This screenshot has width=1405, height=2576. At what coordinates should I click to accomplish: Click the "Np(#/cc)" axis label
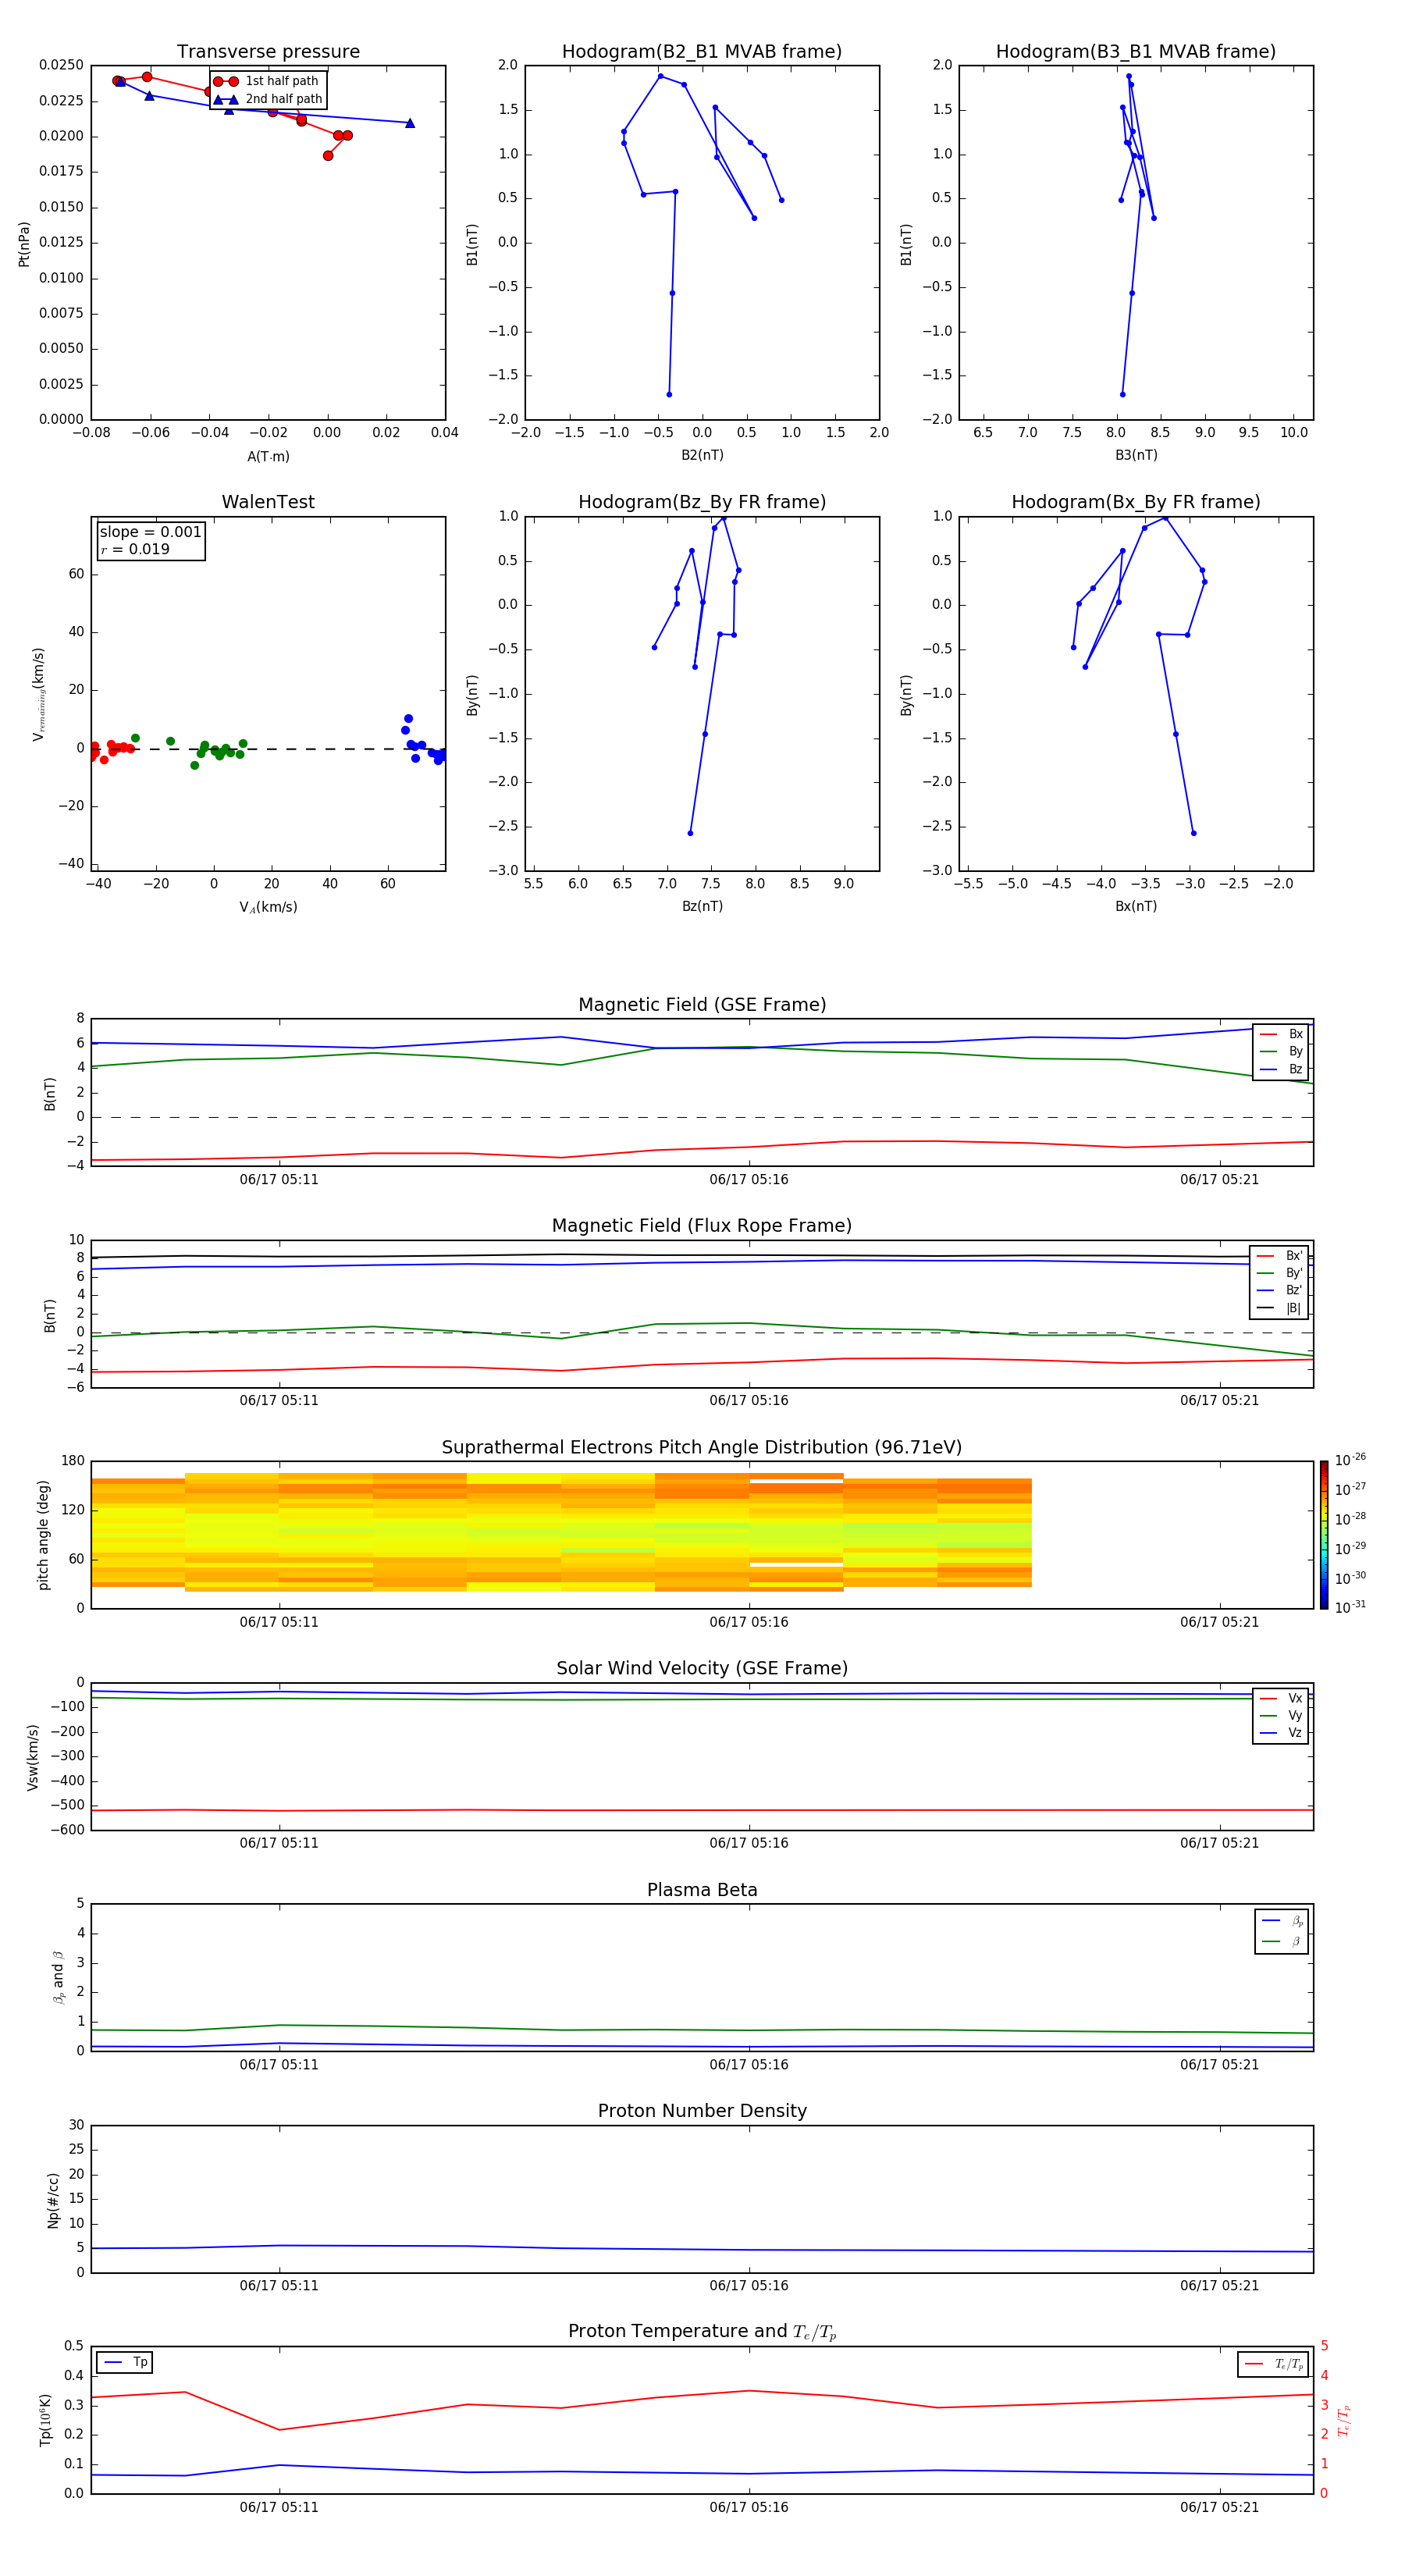[x=53, y=2200]
